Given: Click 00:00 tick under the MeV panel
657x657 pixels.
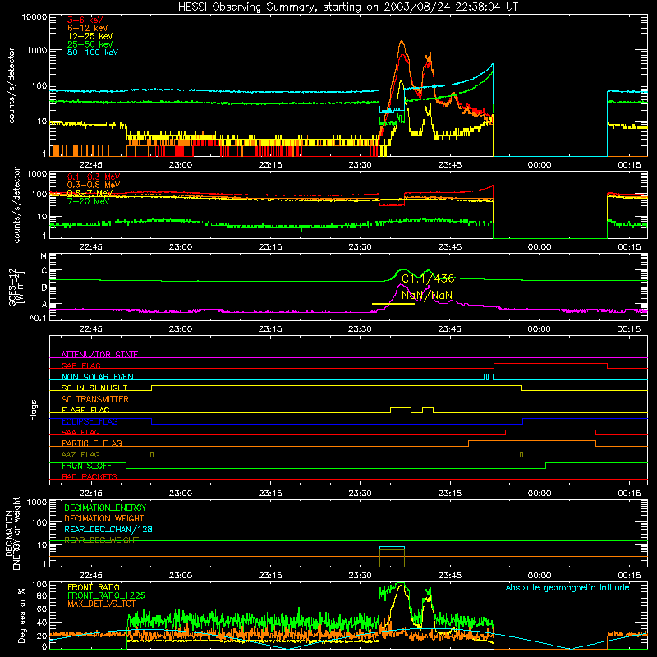Looking at the screenshot, I should [540, 247].
